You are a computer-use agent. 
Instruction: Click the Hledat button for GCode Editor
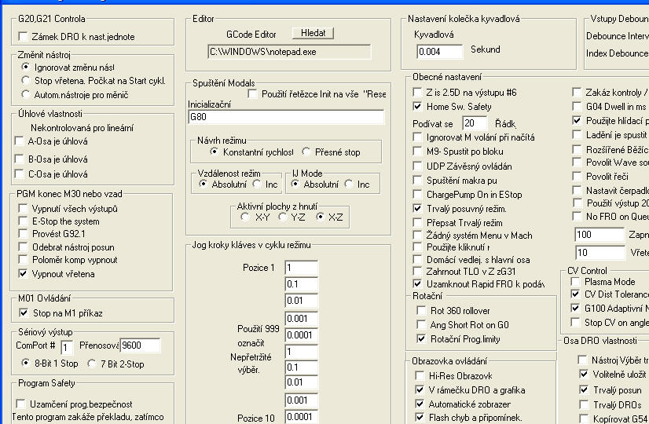pyautogui.click(x=313, y=33)
